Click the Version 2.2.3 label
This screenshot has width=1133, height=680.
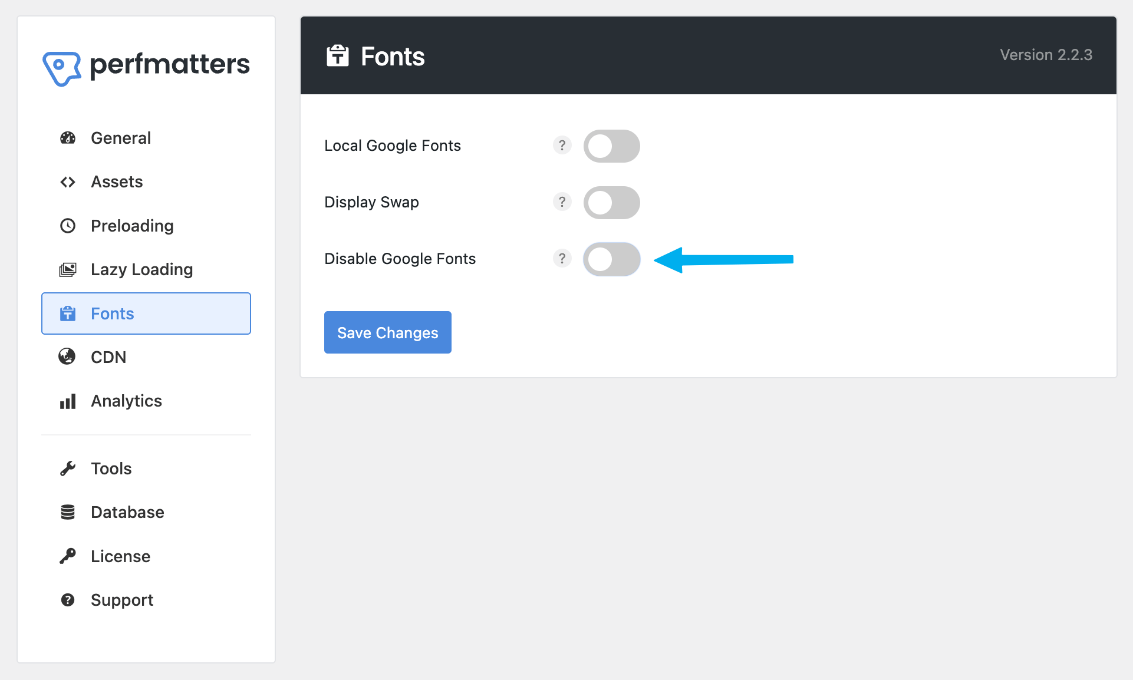1046,54
